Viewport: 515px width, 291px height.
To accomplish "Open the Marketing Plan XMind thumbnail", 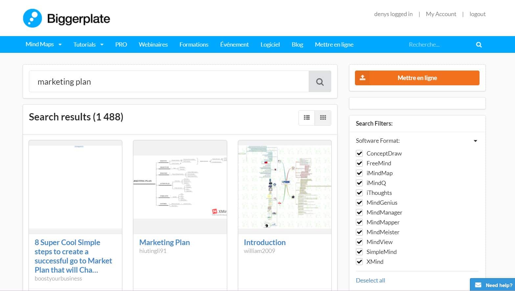I will [x=180, y=187].
